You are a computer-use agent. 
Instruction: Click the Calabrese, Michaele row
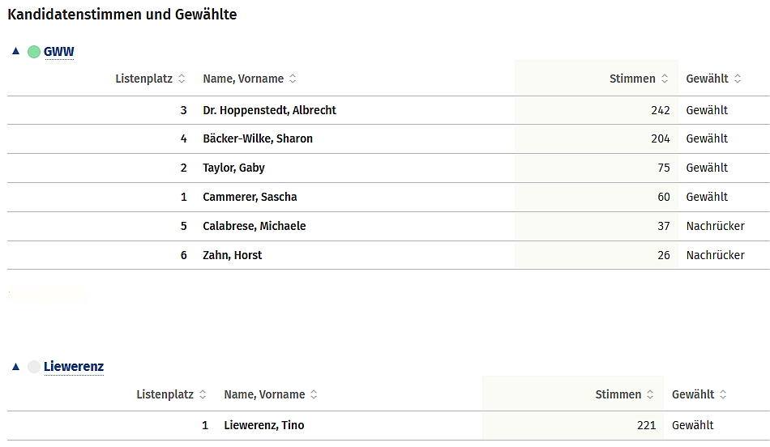255,226
